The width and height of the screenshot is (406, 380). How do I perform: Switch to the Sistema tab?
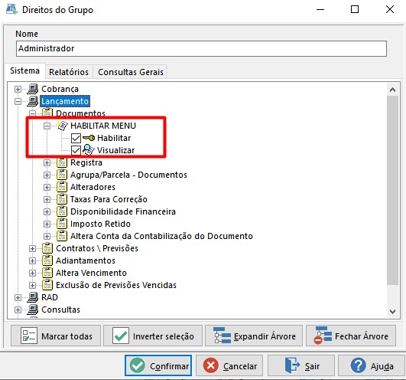[25, 70]
